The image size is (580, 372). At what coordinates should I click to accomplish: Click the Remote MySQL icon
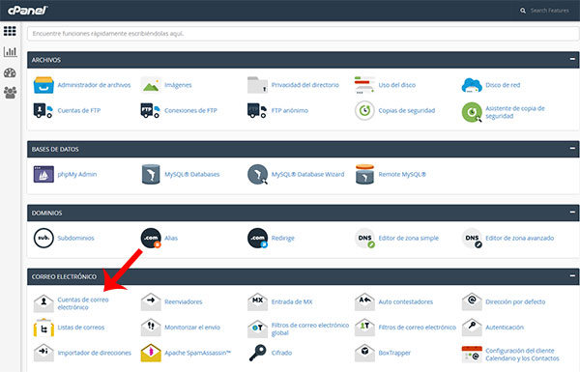tap(364, 174)
